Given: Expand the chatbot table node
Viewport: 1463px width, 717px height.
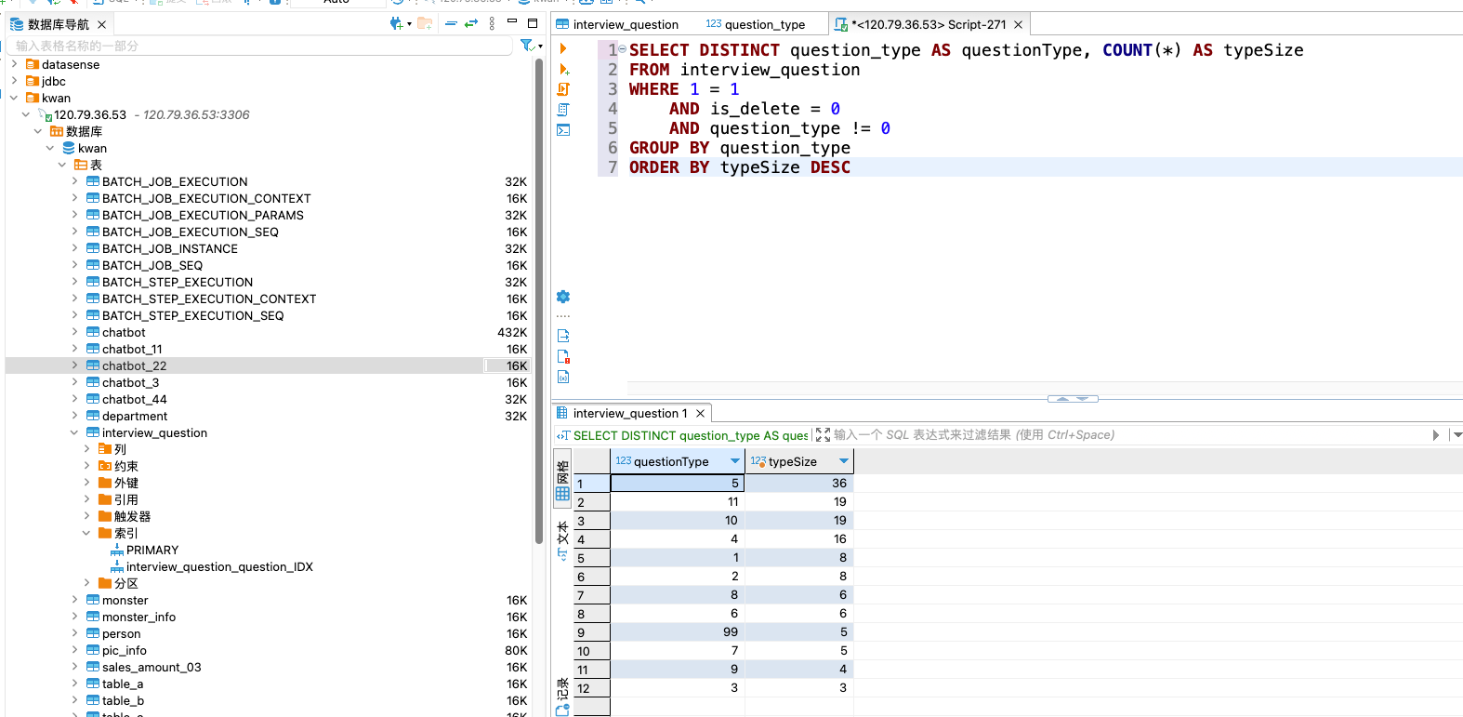Looking at the screenshot, I should (74, 332).
